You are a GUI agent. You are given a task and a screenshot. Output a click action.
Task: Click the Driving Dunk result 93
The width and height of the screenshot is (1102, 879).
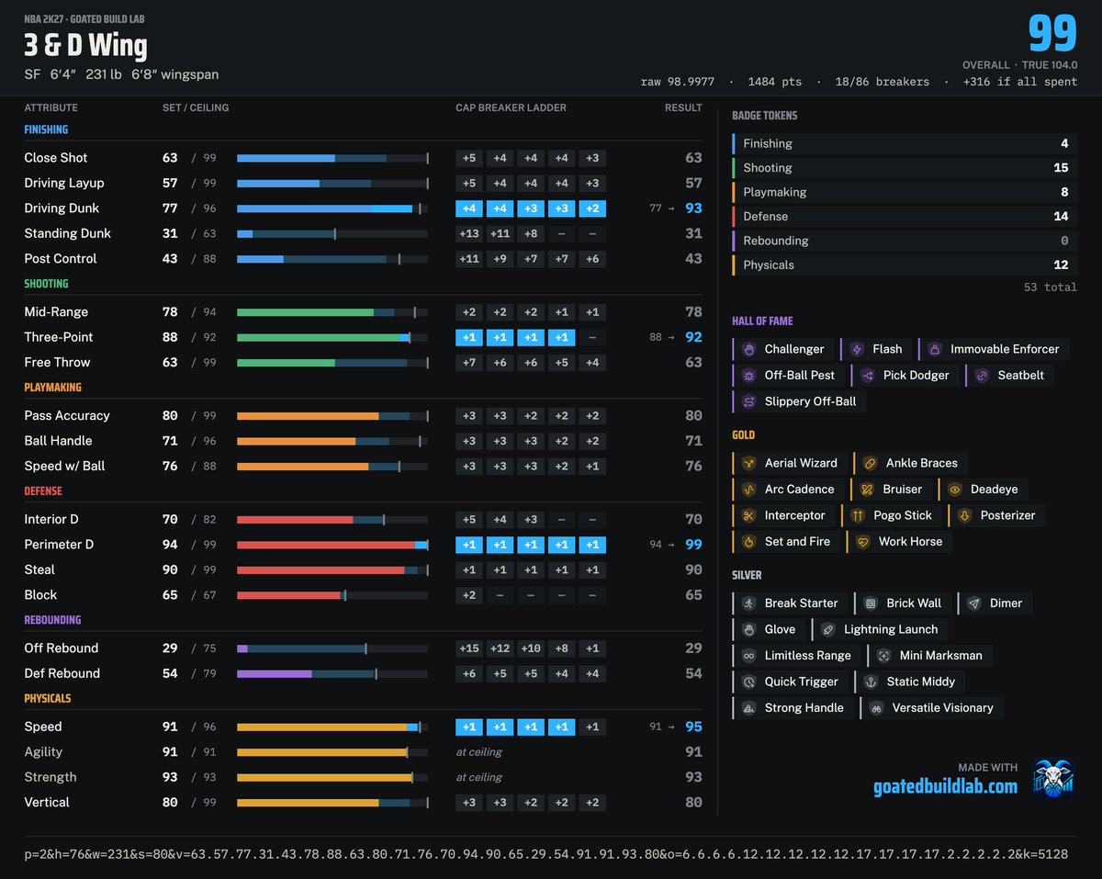coord(693,208)
